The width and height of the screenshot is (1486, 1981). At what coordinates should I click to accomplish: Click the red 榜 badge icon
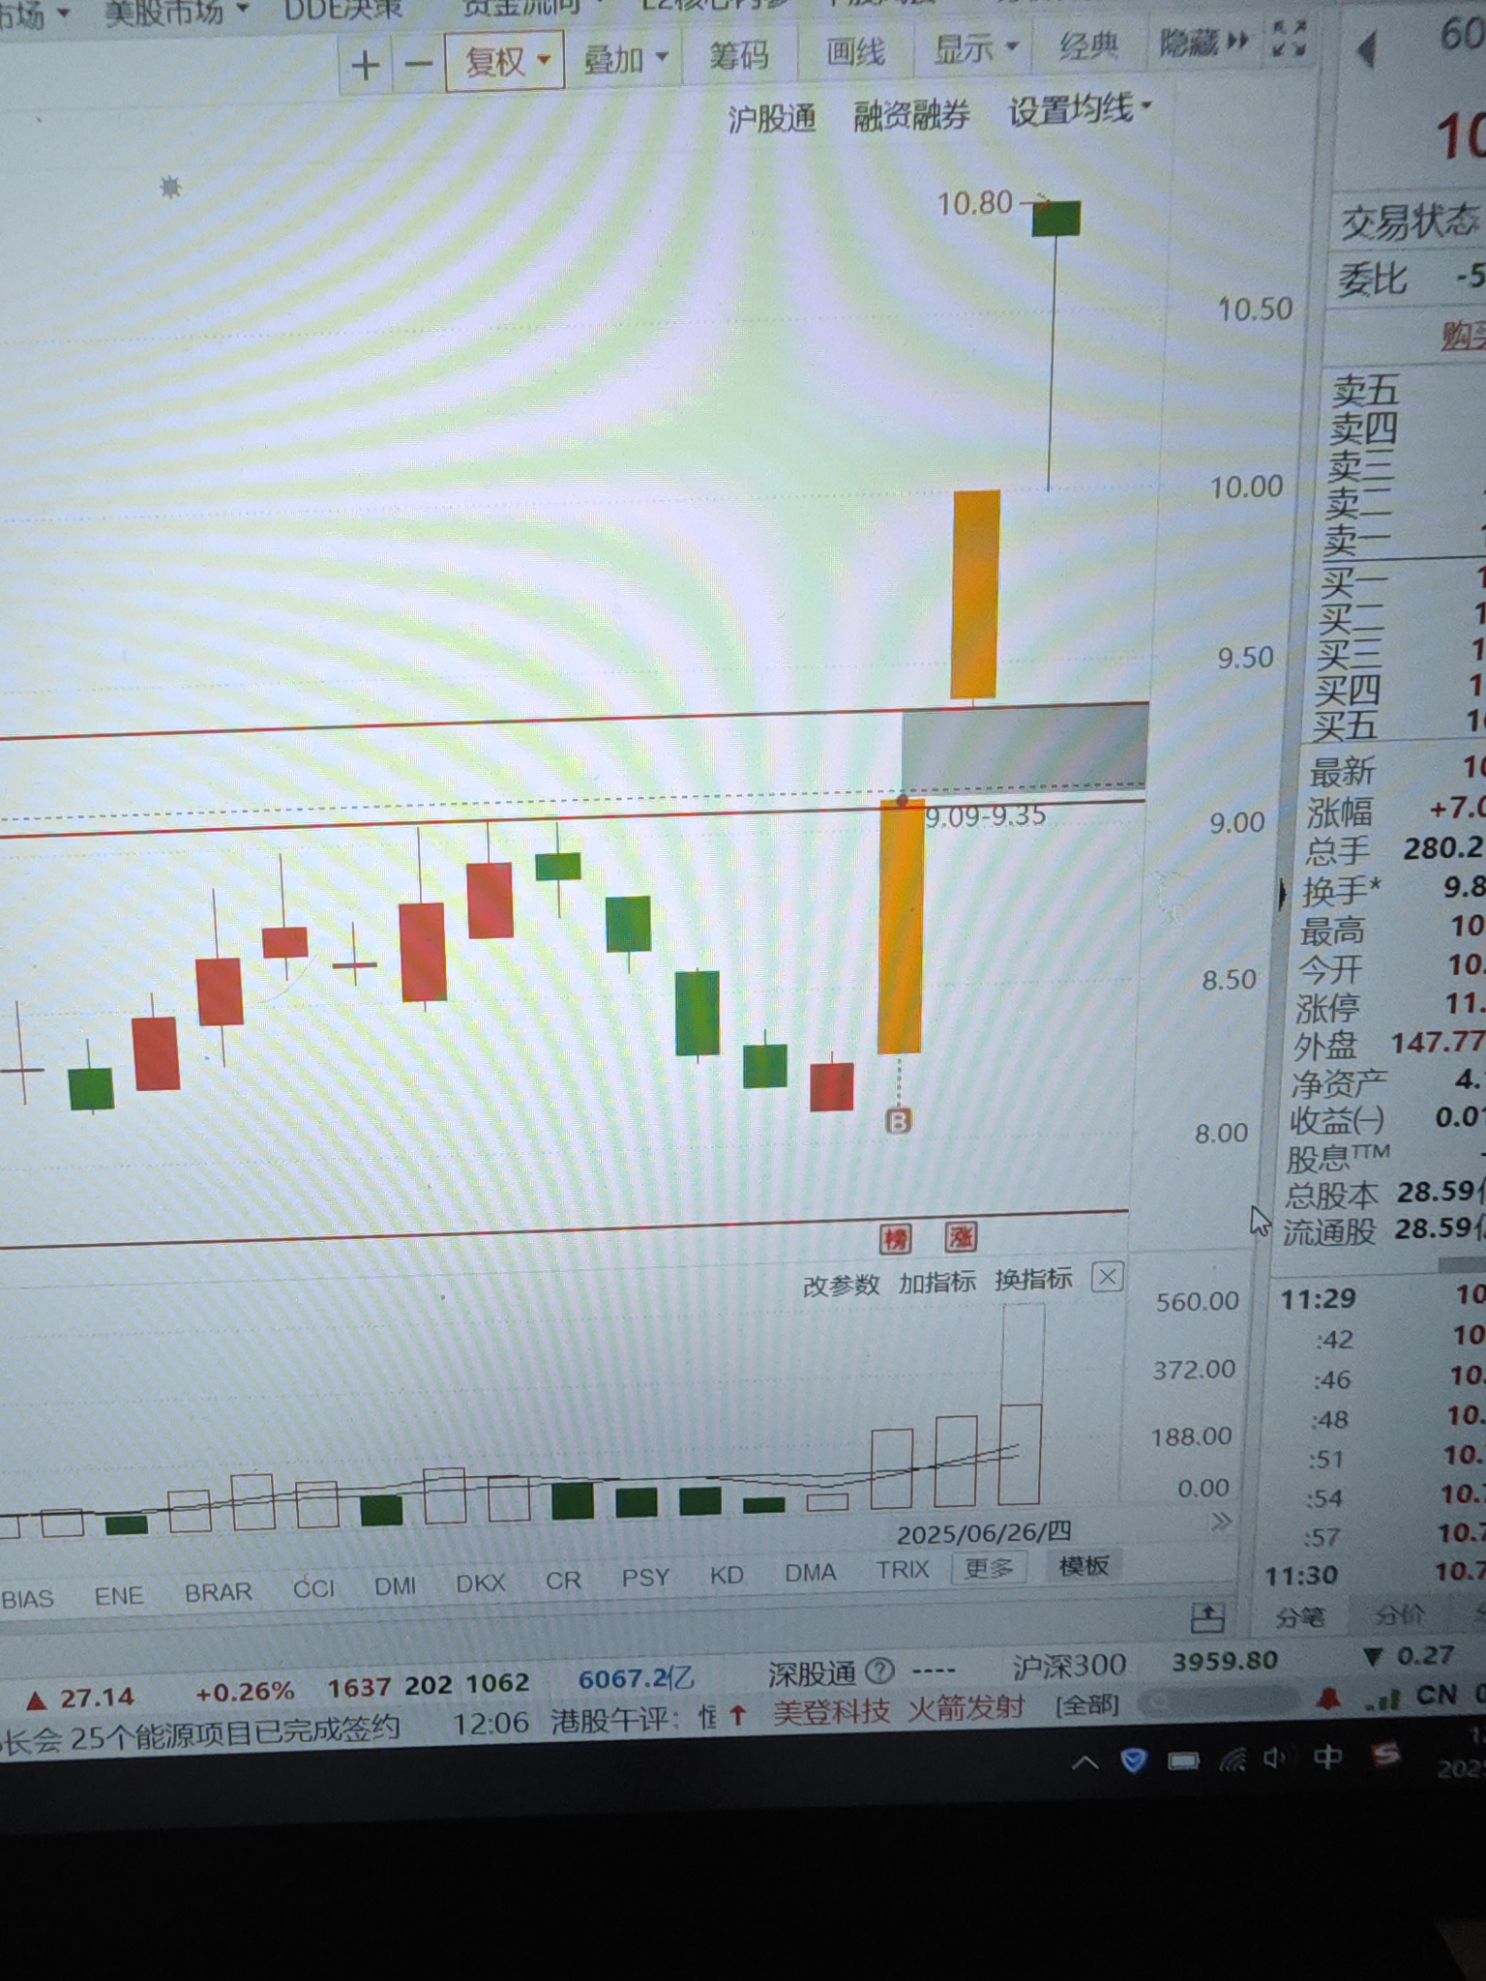895,1238
